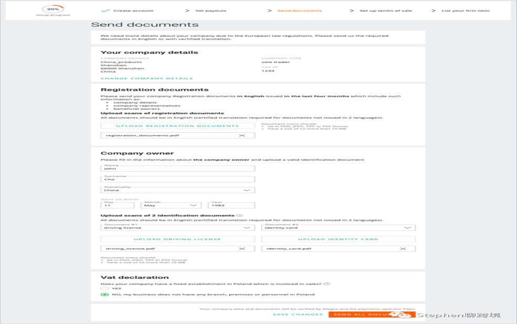
Task: Click the help icon beside identification documents heading
Action: coord(240,215)
